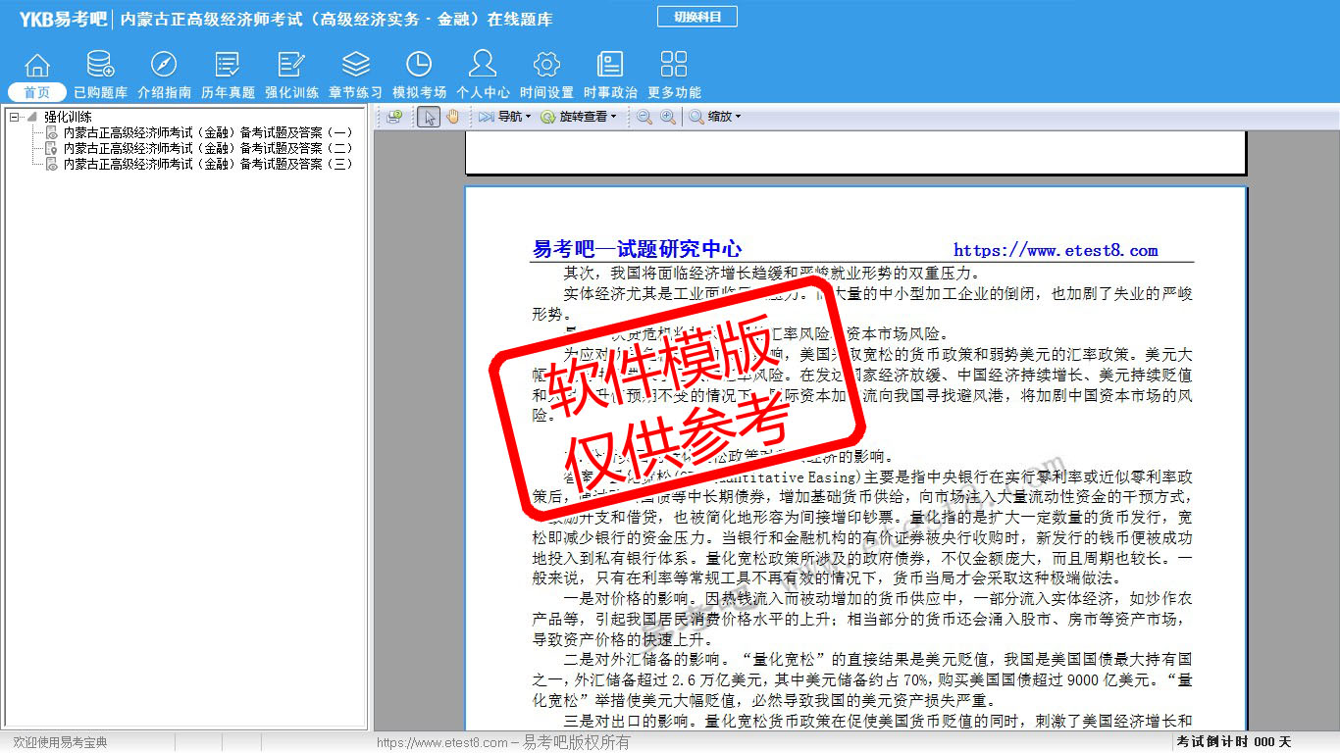Click the 切换科目 switch subject button
The image size is (1340, 753).
click(x=696, y=17)
